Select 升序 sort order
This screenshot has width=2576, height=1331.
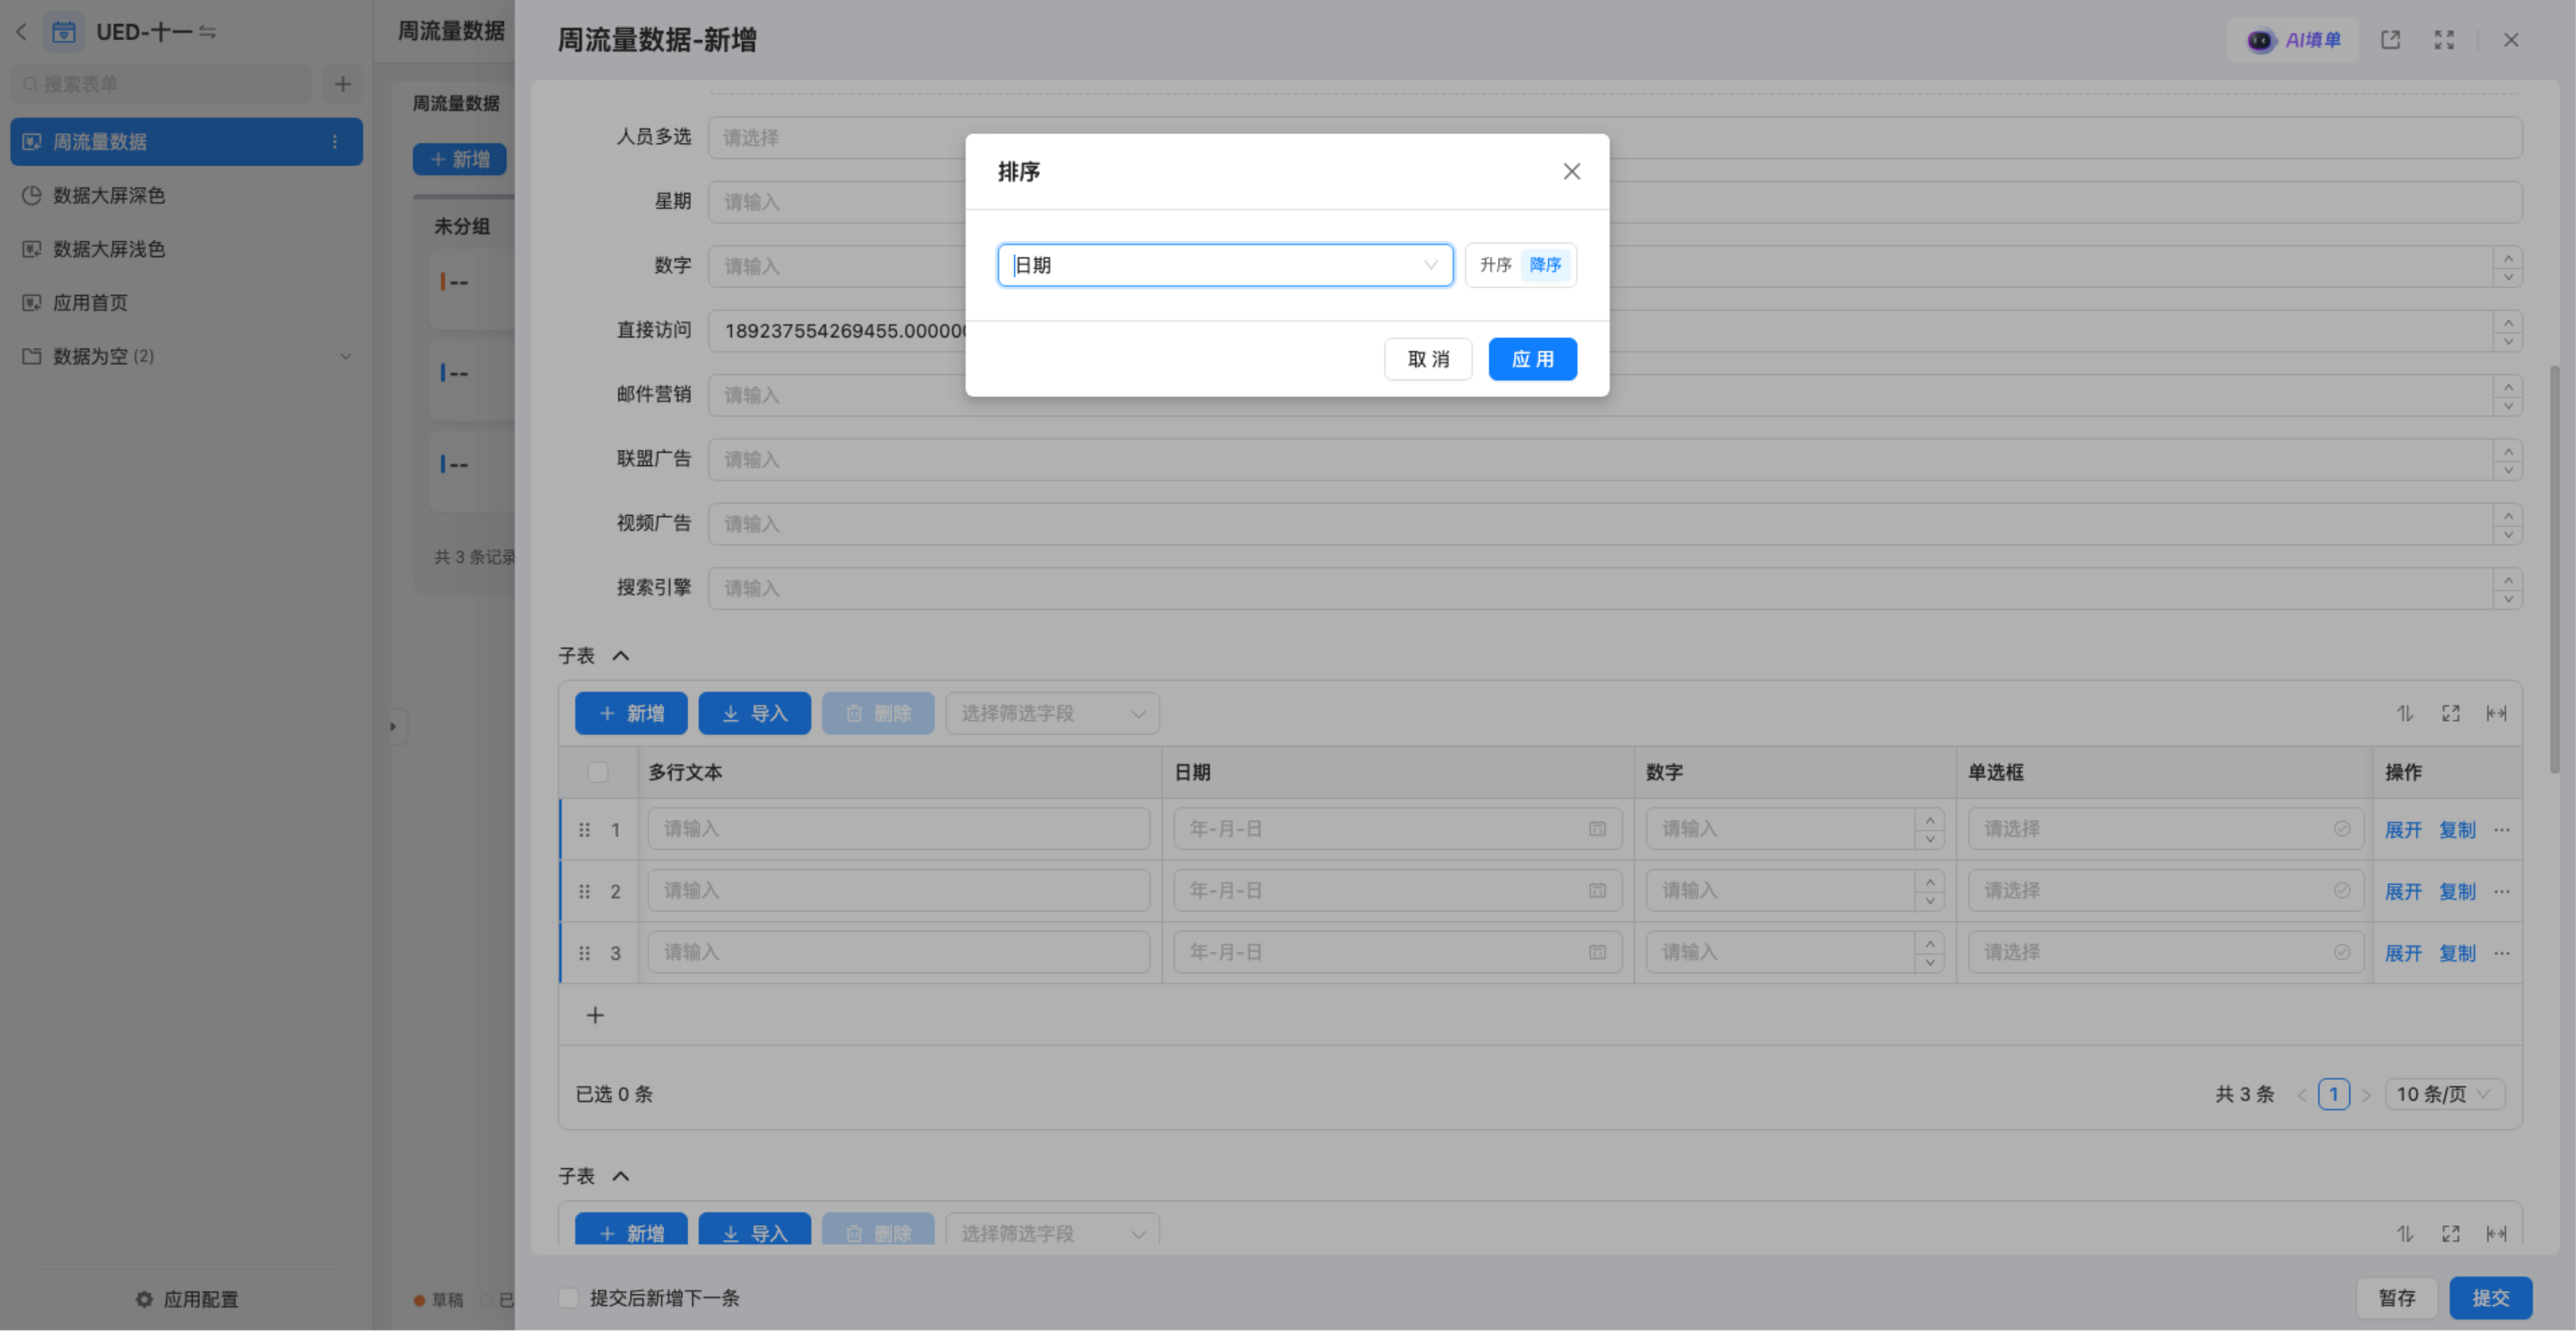tap(1495, 265)
